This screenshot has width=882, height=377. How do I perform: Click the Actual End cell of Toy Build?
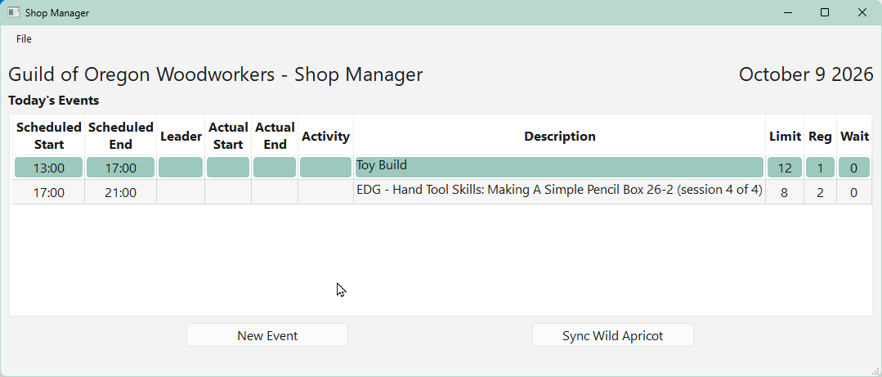pos(275,168)
